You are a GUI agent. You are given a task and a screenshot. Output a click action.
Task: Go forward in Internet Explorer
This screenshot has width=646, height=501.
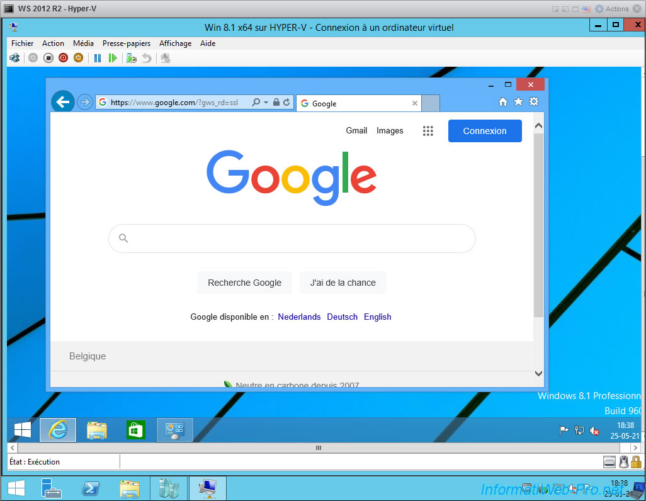click(85, 102)
